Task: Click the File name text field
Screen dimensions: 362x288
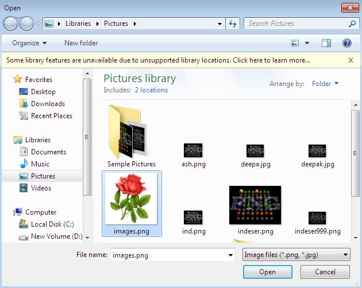Action: [168, 255]
